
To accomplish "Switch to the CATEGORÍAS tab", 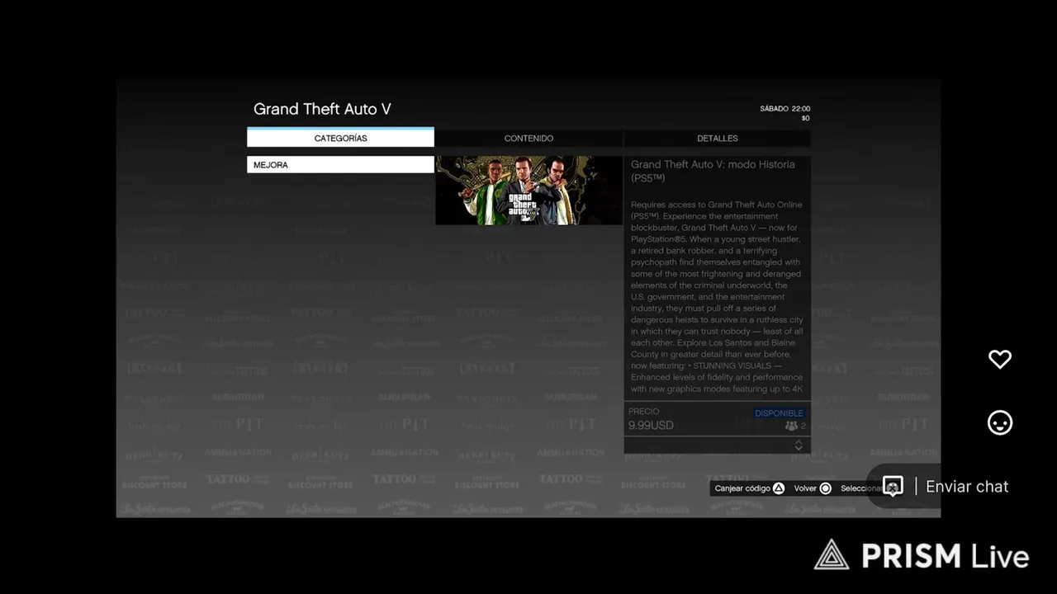I will 340,138.
